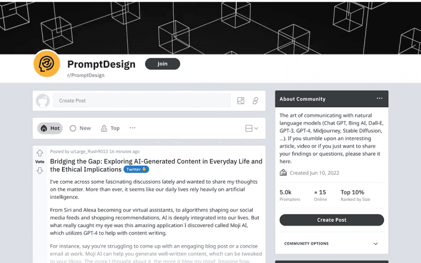The image size is (421, 263).
Task: Click the Top 10% ranking stat
Action: click(x=355, y=195)
